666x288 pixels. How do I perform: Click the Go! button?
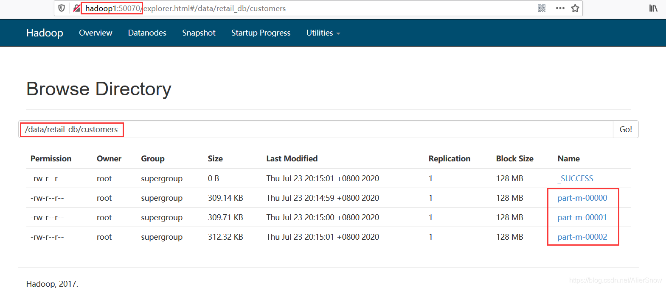click(626, 129)
